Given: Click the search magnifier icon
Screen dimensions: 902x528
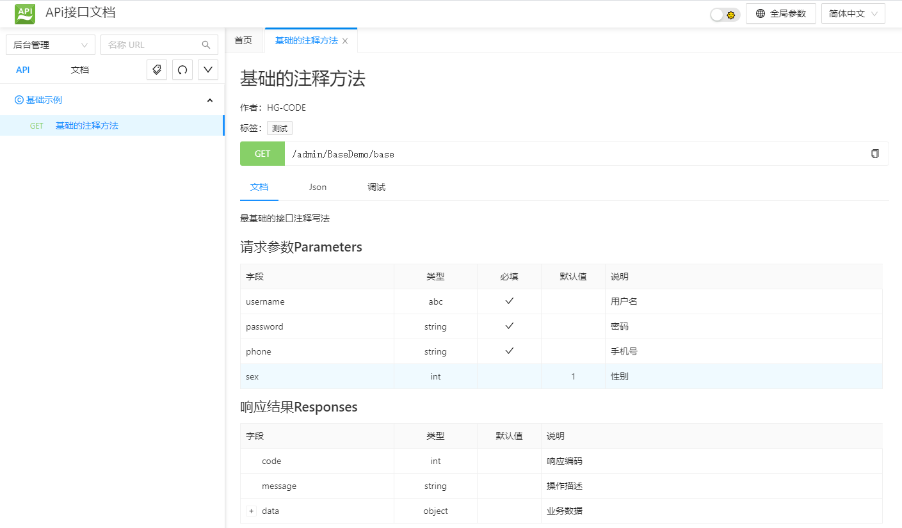Looking at the screenshot, I should tap(206, 45).
